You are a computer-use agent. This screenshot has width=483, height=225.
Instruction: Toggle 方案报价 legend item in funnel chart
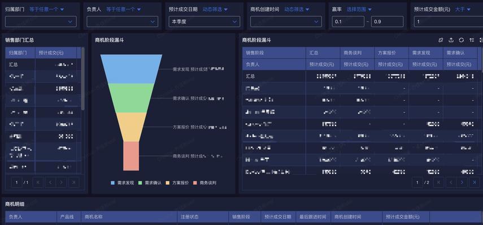177,183
